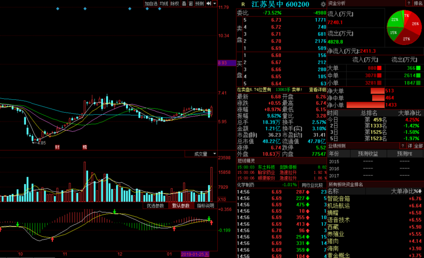Image resolution: width=424 pixels, height=258 pixels.
Task: Select the 语音技术 sector row
Action: coord(375,220)
